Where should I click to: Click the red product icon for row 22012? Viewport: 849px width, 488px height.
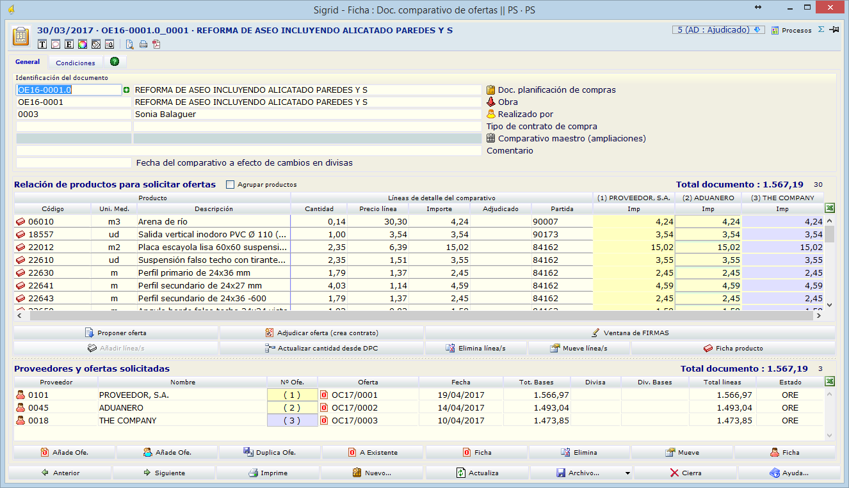pyautogui.click(x=20, y=248)
